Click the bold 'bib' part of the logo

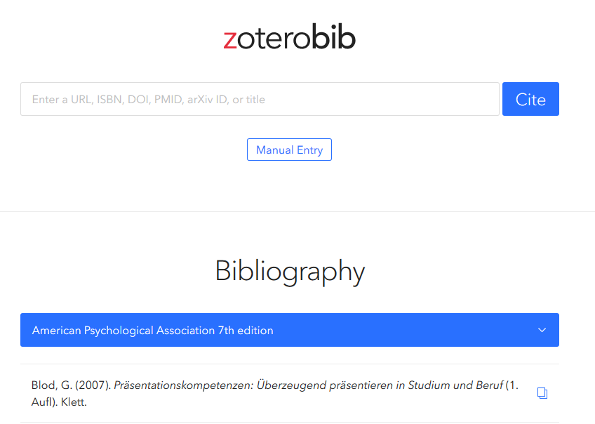click(x=333, y=38)
